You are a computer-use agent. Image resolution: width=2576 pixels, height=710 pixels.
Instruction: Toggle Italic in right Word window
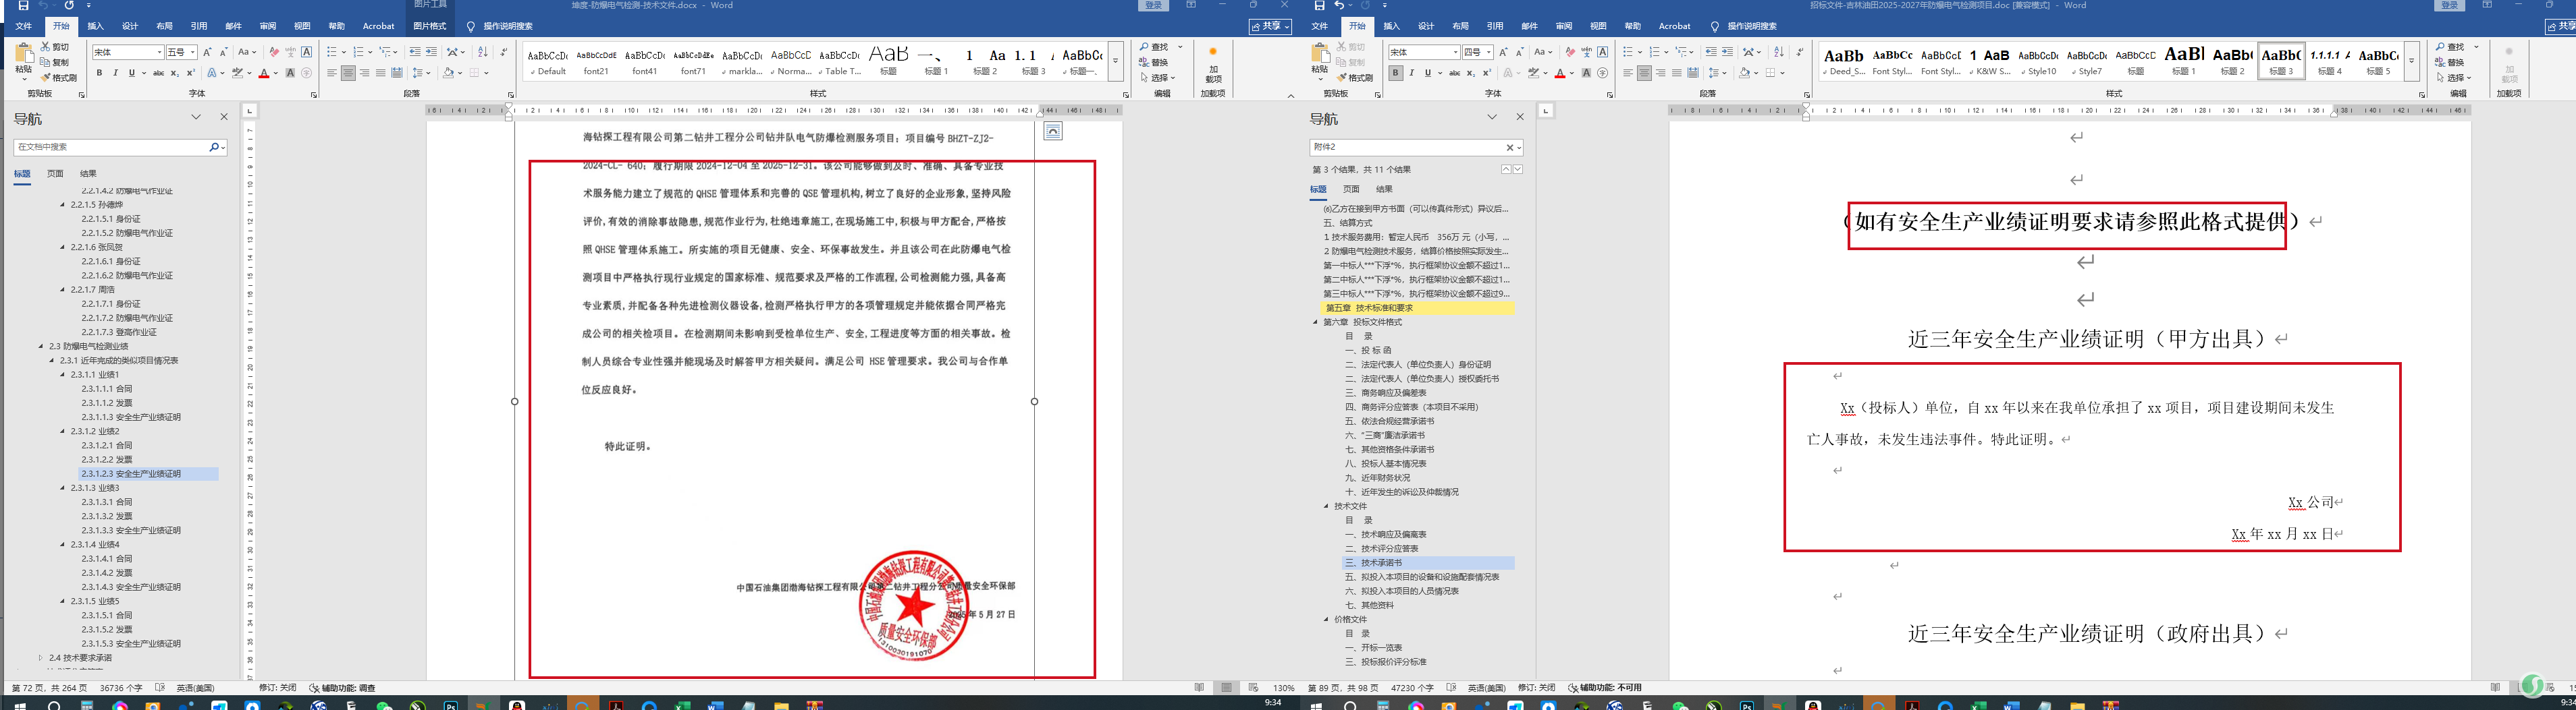(x=1411, y=73)
